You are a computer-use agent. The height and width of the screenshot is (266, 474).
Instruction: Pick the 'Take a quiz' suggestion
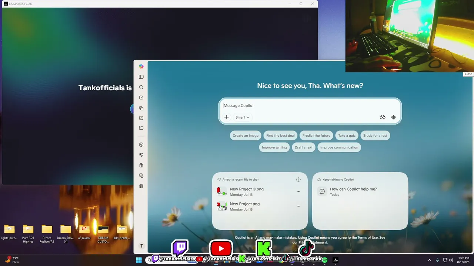pos(347,136)
